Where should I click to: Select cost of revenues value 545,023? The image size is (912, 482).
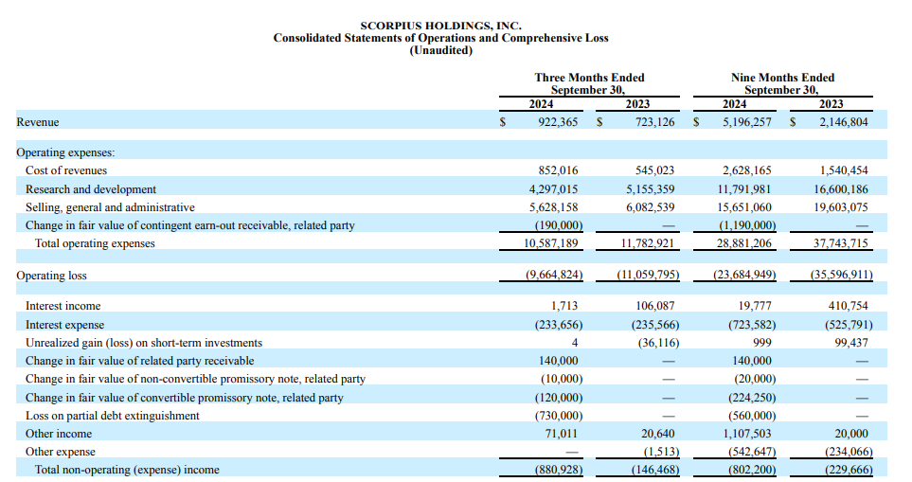point(655,170)
